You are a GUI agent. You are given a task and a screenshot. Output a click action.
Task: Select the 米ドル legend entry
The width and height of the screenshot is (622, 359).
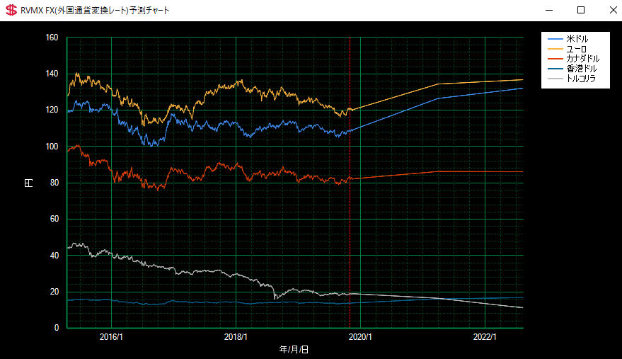(x=577, y=38)
